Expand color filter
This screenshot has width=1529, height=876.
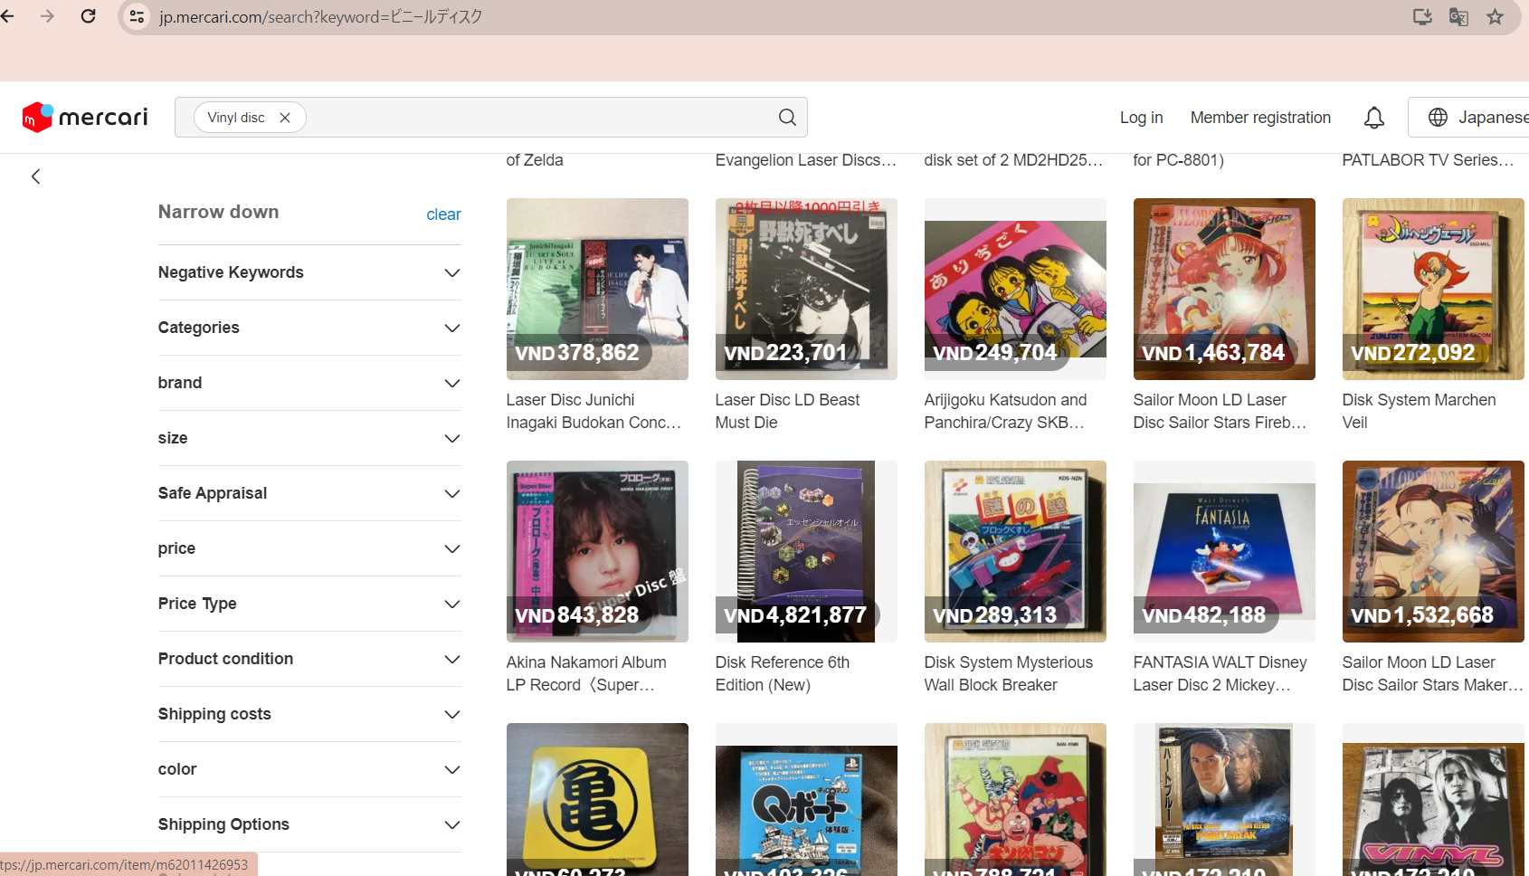coord(309,769)
